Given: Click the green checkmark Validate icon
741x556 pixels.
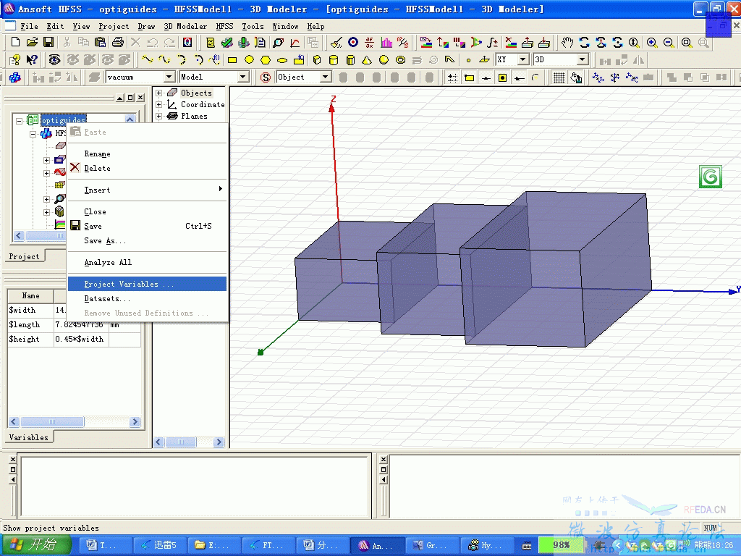Looking at the screenshot, I should [226, 43].
